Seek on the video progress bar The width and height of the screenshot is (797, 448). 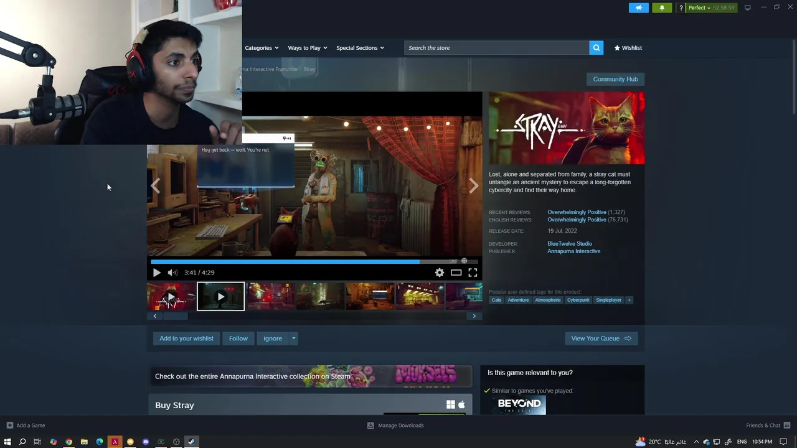coord(314,261)
